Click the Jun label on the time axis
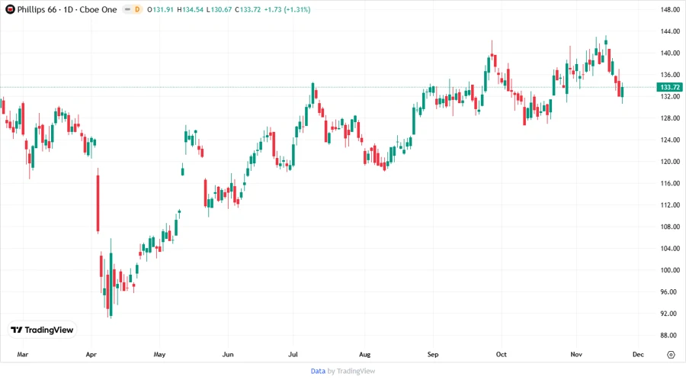 [x=228, y=355]
